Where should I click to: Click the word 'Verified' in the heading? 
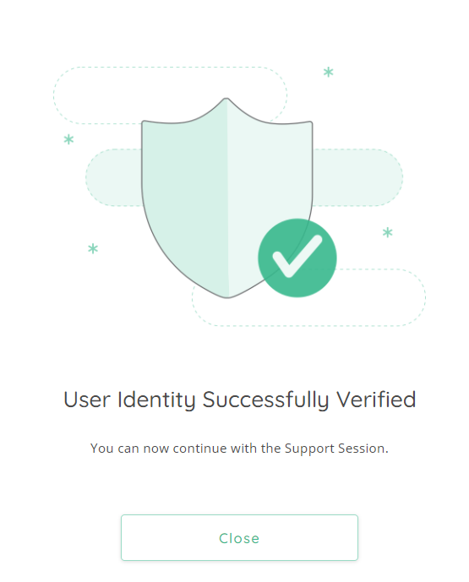(x=376, y=400)
